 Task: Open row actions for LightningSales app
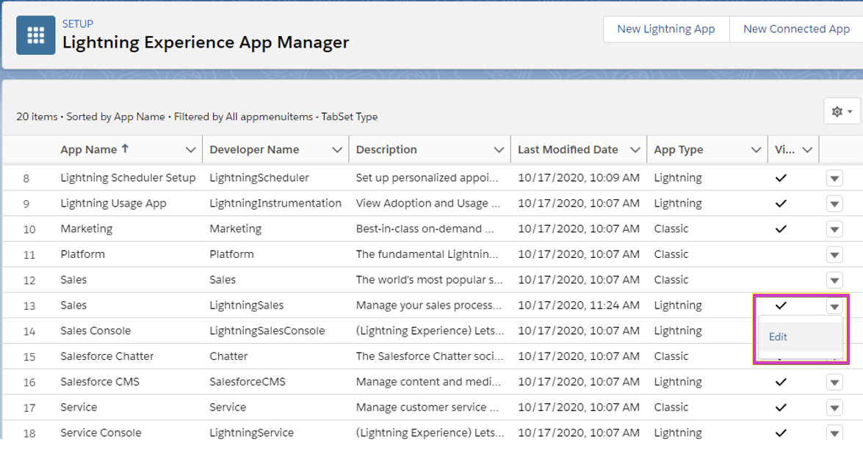coord(834,306)
